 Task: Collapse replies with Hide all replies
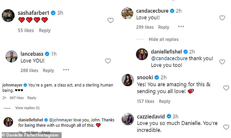click(x=164, y=39)
